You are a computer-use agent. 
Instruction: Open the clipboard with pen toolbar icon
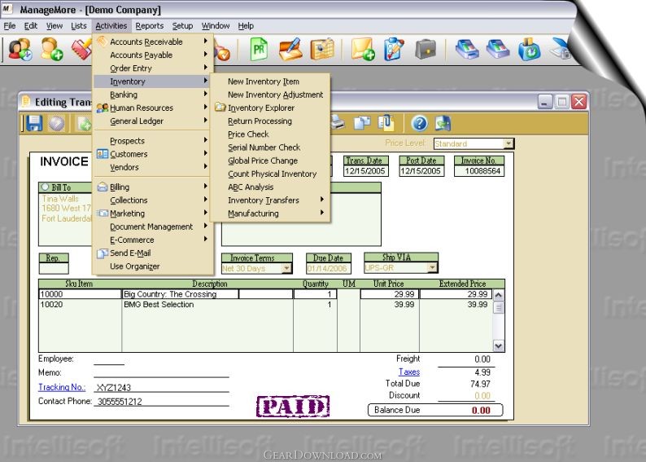394,50
